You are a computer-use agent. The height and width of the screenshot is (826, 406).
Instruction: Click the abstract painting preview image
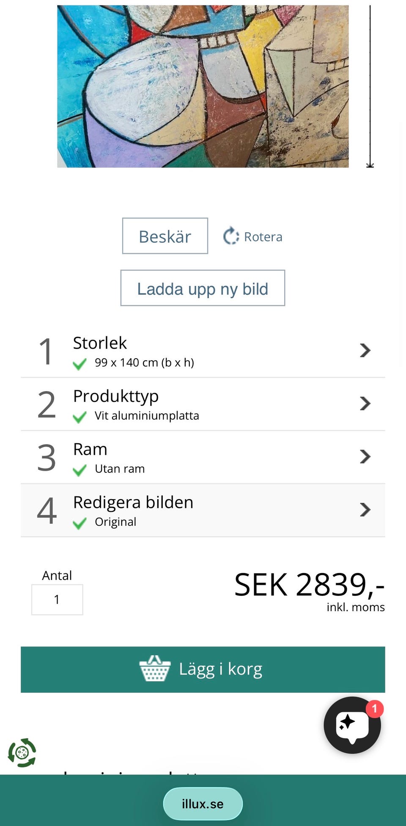pyautogui.click(x=203, y=86)
